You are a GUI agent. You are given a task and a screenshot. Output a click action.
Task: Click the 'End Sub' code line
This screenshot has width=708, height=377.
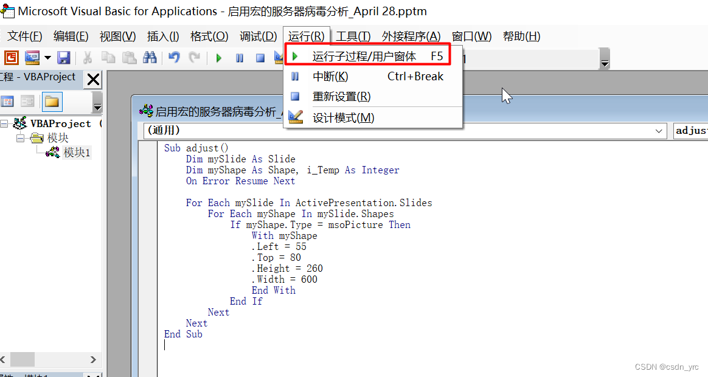coord(183,334)
